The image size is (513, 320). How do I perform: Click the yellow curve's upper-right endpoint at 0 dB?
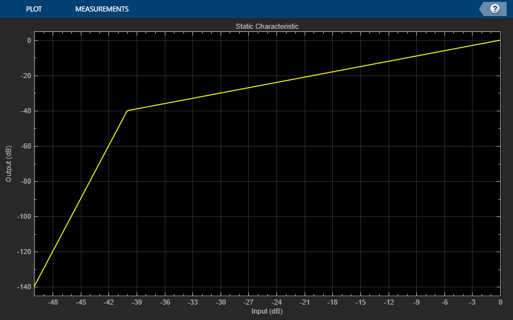(500, 40)
